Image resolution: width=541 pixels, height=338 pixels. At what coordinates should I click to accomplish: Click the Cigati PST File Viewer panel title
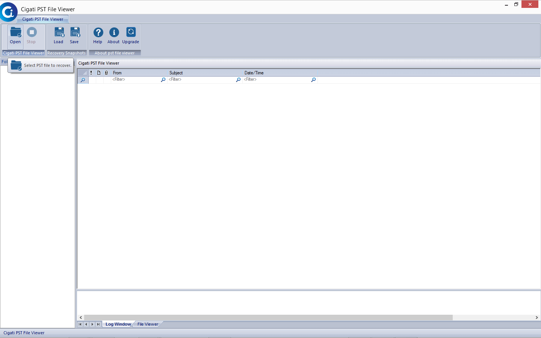point(99,63)
